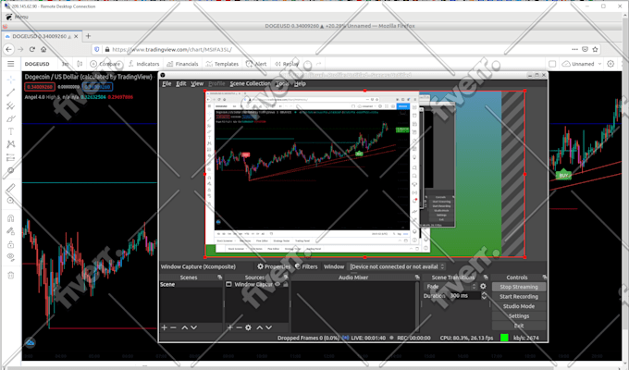
Task: Open the Scene Collection menu
Action: 251,83
